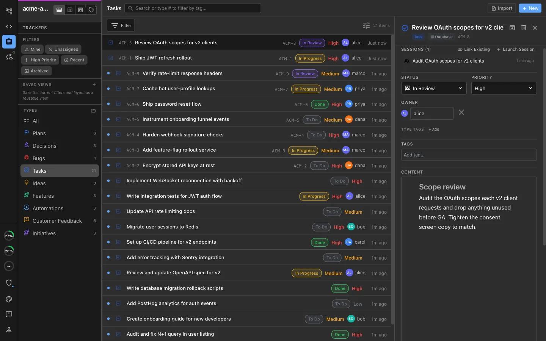
Task: Select Decisions type in sidebar
Action: pos(60,146)
